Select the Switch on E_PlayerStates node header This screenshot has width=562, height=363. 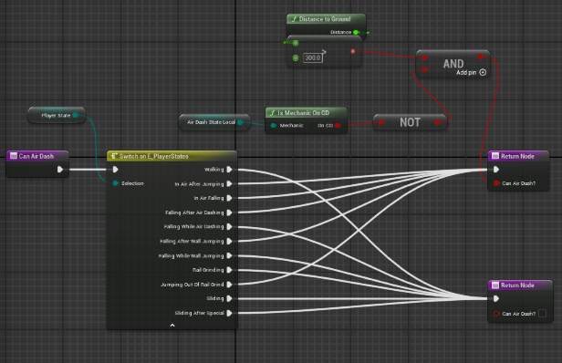click(x=172, y=156)
